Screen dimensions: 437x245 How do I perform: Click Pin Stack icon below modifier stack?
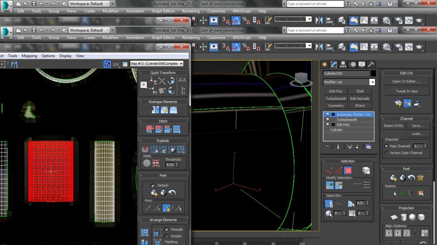(x=327, y=146)
